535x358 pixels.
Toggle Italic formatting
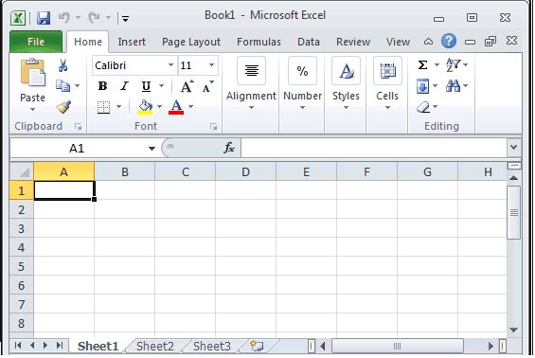coord(124,86)
